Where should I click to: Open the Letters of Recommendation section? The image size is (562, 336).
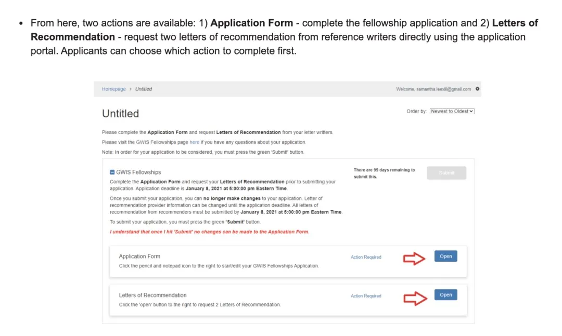pyautogui.click(x=445, y=295)
